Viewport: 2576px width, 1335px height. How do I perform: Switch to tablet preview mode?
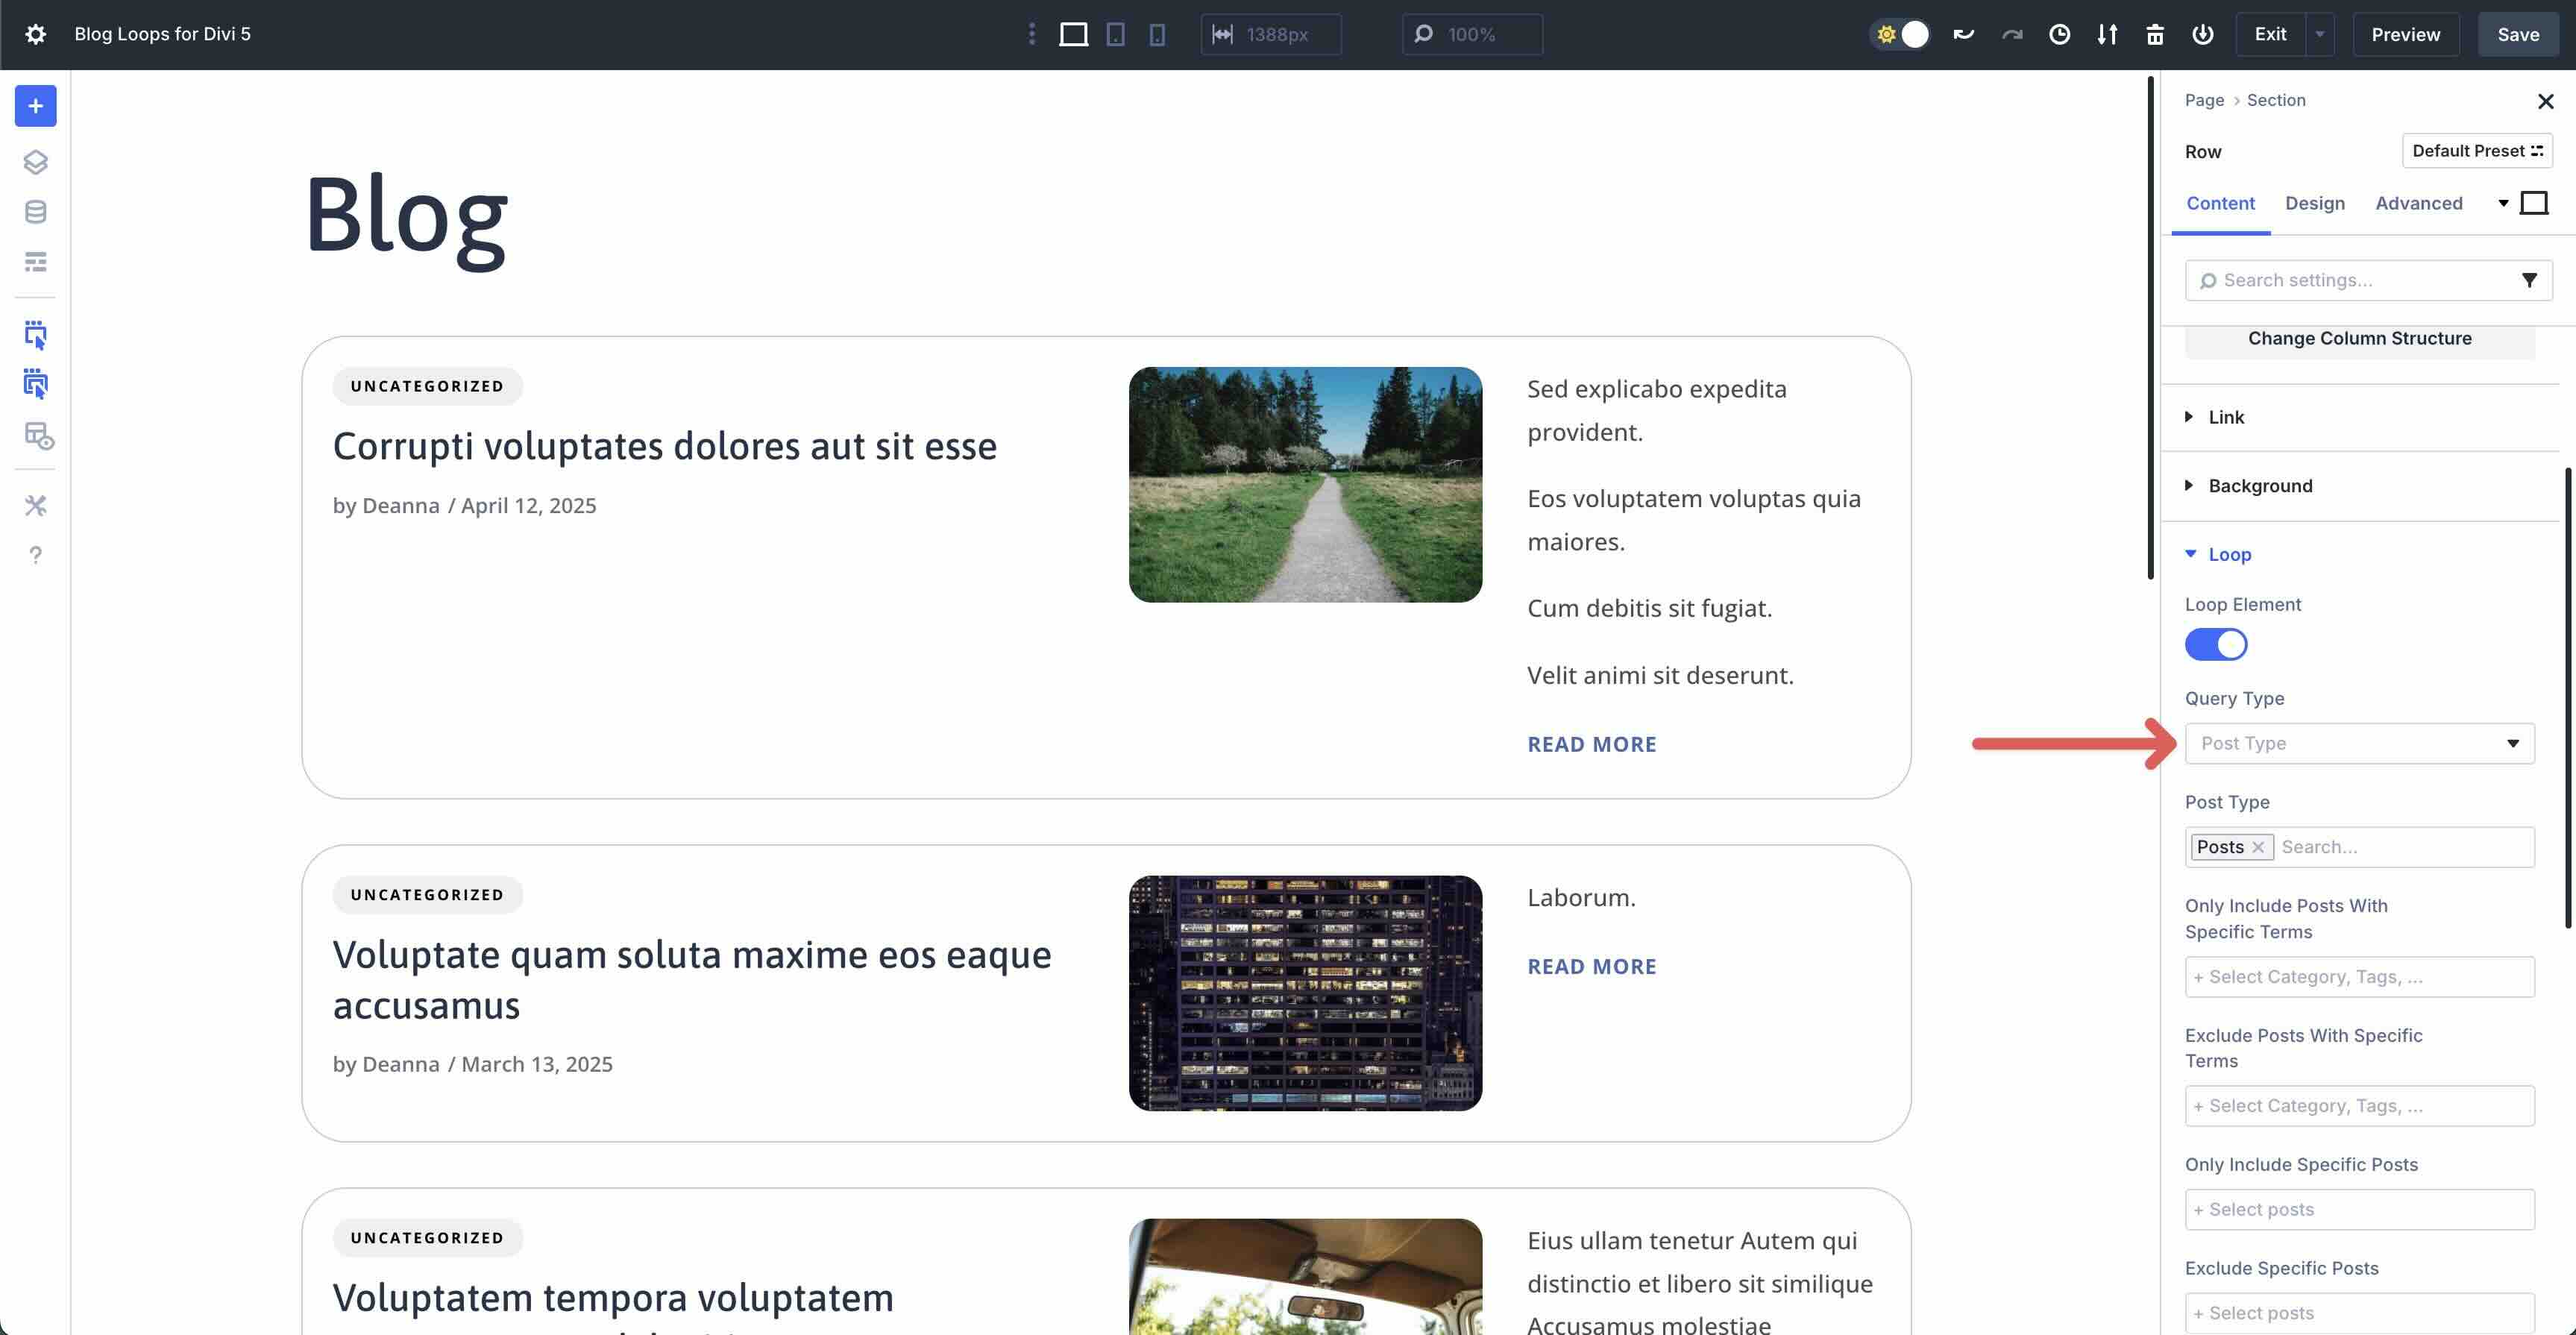[1115, 33]
